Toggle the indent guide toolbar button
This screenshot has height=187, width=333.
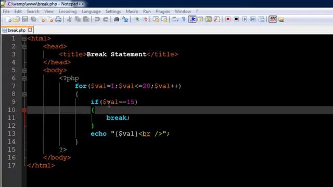tap(192, 19)
